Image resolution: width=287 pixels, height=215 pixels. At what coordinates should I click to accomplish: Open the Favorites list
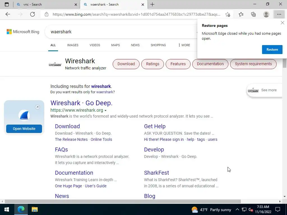click(241, 14)
